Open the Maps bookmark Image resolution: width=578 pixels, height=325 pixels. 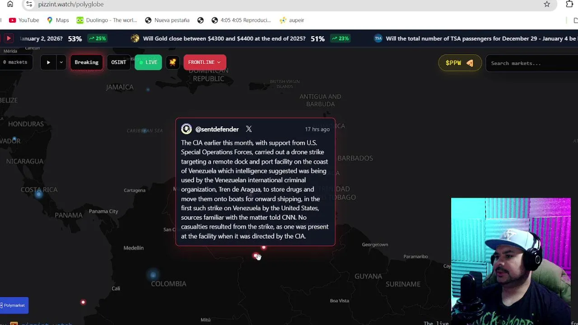point(58,20)
